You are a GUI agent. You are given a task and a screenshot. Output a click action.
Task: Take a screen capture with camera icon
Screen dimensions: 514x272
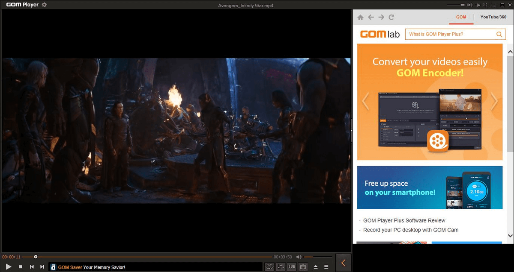point(303,267)
